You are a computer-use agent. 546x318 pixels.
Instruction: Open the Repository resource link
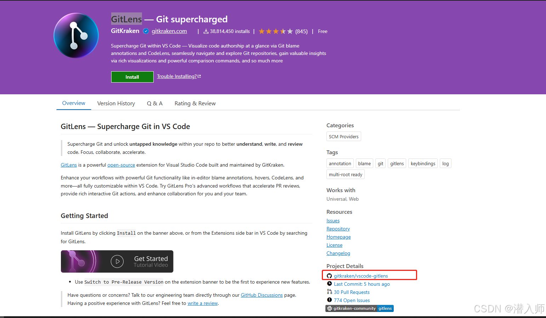click(x=338, y=229)
